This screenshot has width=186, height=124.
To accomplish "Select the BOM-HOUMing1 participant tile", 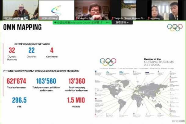I will tap(57, 10).
